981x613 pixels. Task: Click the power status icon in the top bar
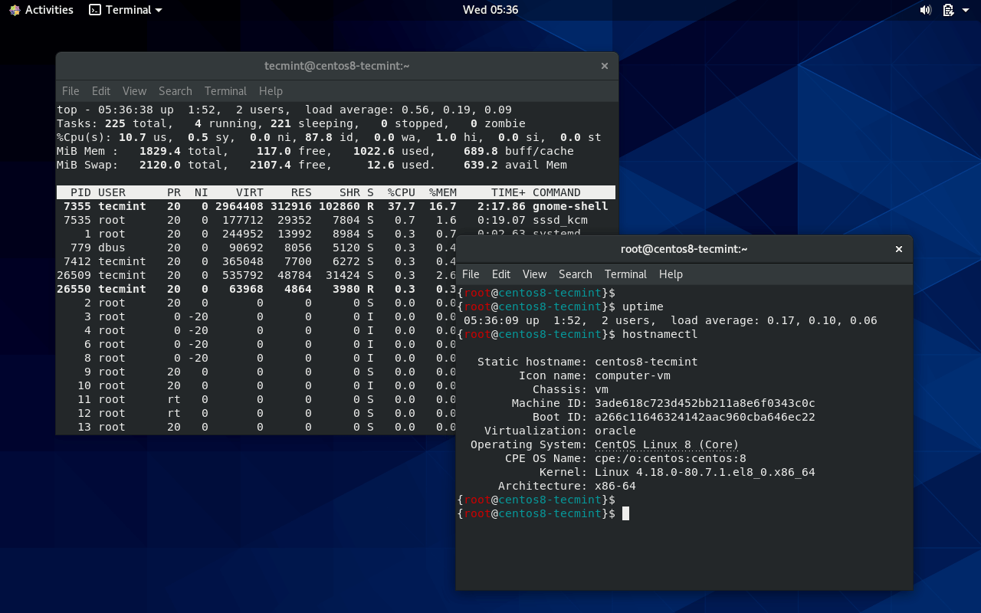[x=949, y=10]
